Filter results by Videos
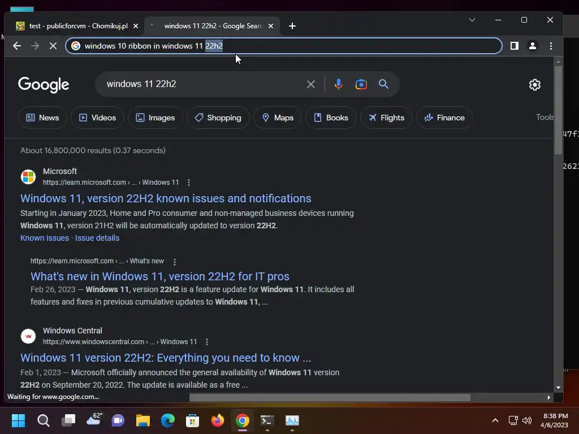Image resolution: width=579 pixels, height=434 pixels. [x=97, y=118]
